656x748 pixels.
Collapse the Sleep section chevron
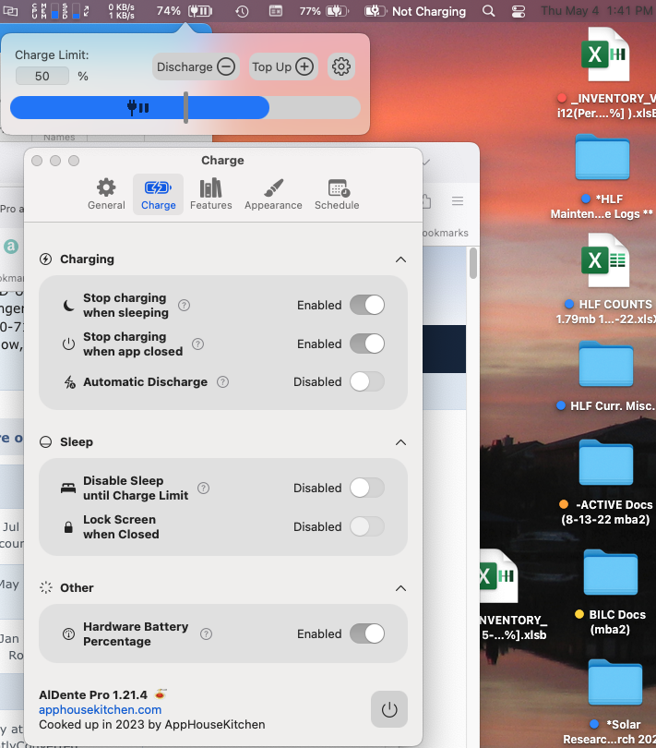pos(401,442)
